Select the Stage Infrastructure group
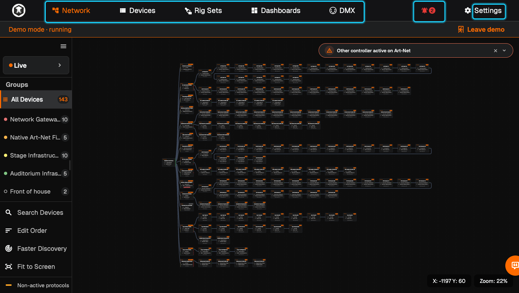This screenshot has width=519, height=293. click(x=36, y=155)
